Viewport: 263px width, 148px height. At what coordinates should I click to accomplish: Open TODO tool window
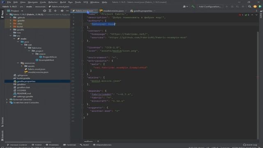click(37, 145)
